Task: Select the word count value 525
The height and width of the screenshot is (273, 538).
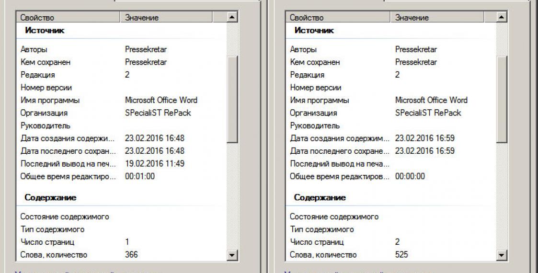Action: (401, 255)
